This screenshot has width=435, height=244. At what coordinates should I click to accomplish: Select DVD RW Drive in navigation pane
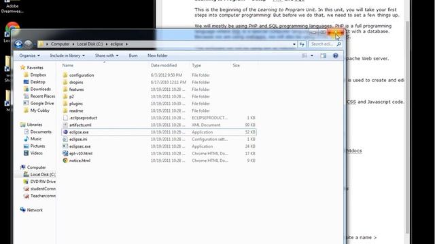pyautogui.click(x=43, y=182)
